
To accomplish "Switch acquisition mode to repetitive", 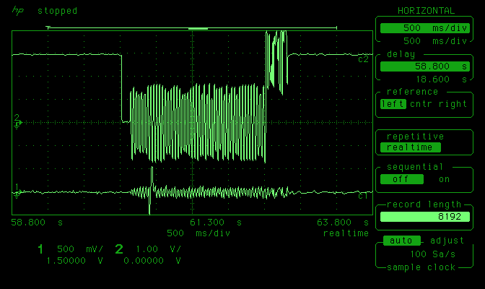I will [415, 137].
